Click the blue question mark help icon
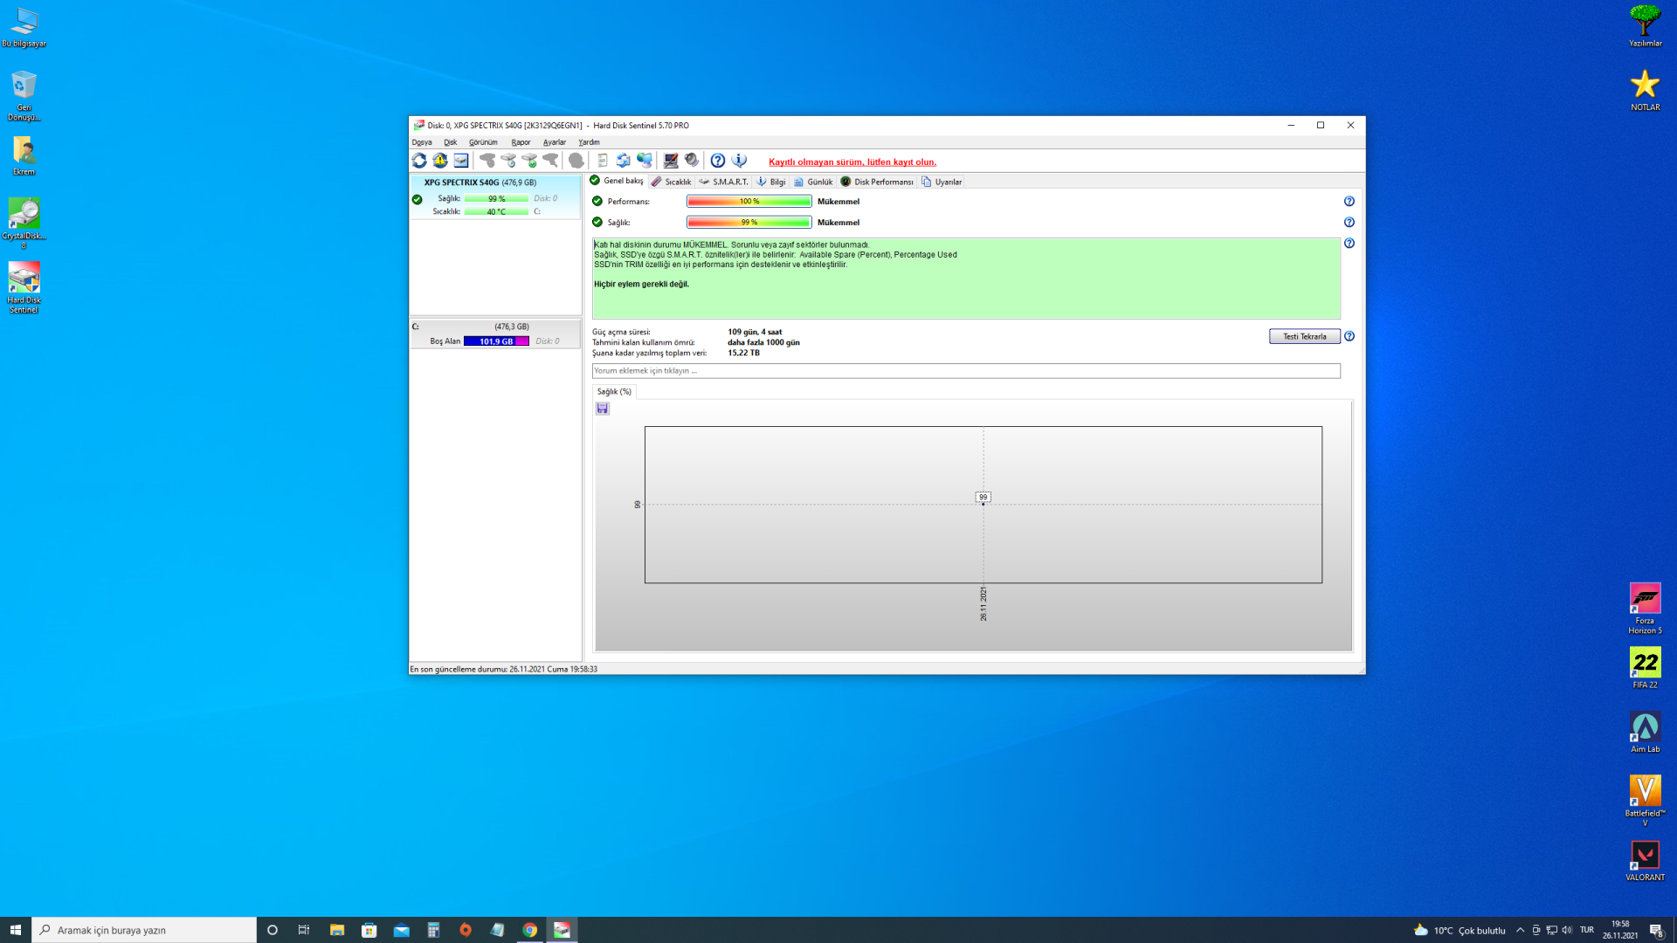This screenshot has height=943, width=1677. click(x=718, y=161)
